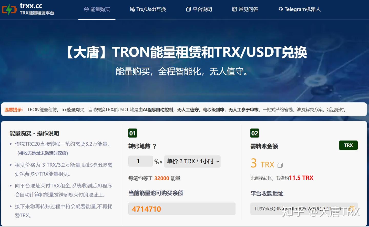Screen dimensions: 369x227
Task: Open the 单价 3 TRX / 1小时 dropdown
Action: click(192, 161)
